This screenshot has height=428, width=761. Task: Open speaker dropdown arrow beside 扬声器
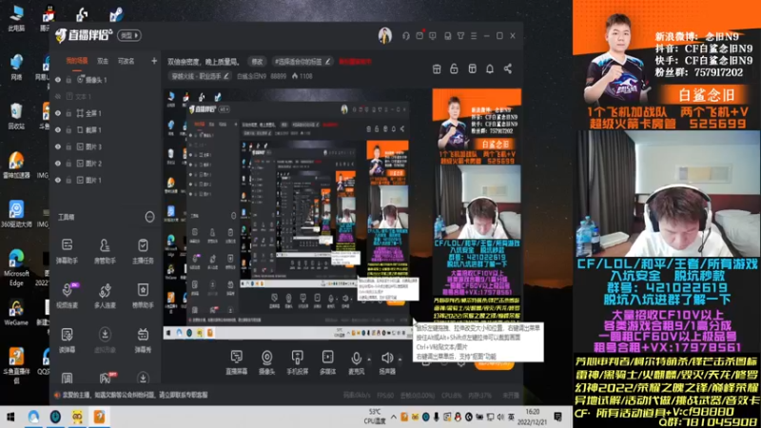pos(400,360)
